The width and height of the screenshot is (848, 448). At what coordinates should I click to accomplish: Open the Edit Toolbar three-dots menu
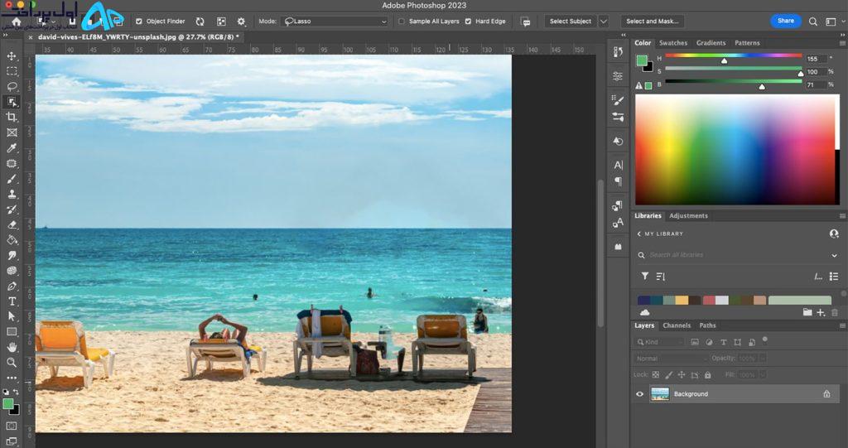(x=12, y=378)
